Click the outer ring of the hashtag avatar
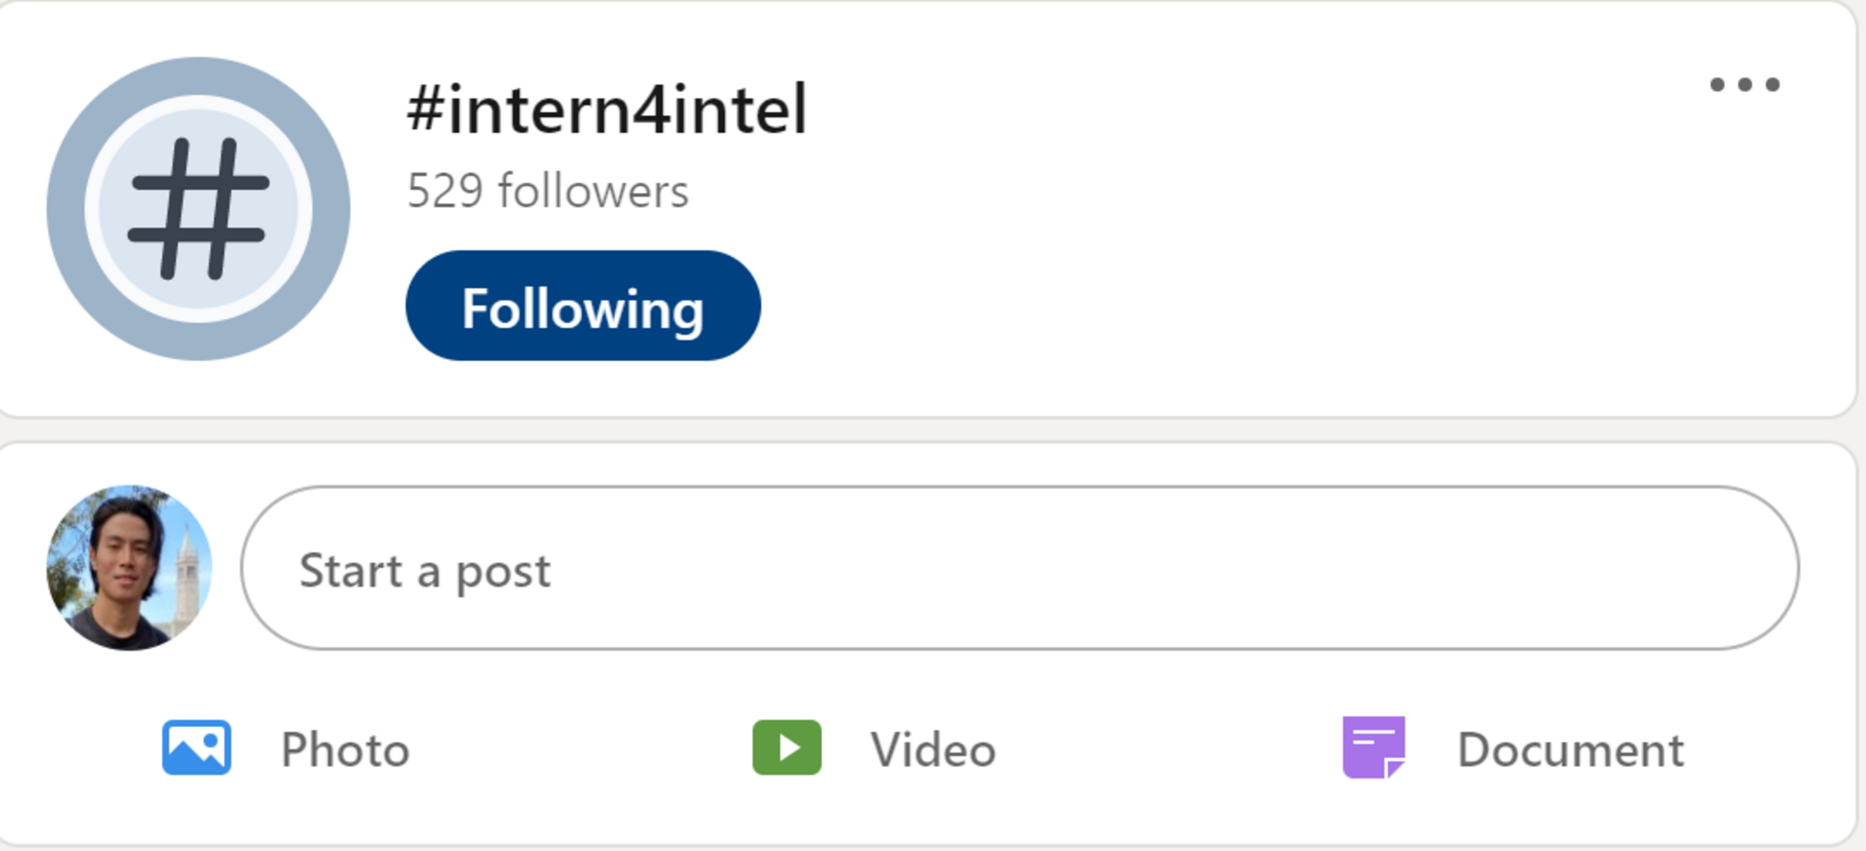The height and width of the screenshot is (851, 1866). point(66,209)
